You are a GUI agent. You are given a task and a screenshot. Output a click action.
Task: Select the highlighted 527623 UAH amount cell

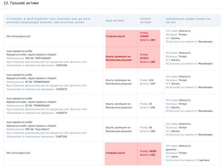click(150, 58)
